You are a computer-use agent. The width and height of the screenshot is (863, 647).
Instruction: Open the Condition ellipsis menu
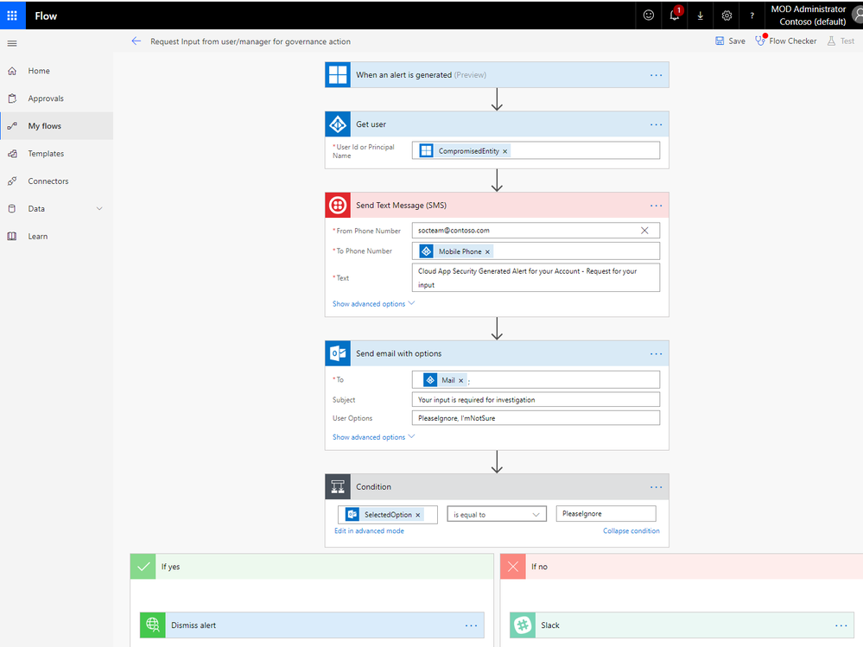click(x=656, y=487)
